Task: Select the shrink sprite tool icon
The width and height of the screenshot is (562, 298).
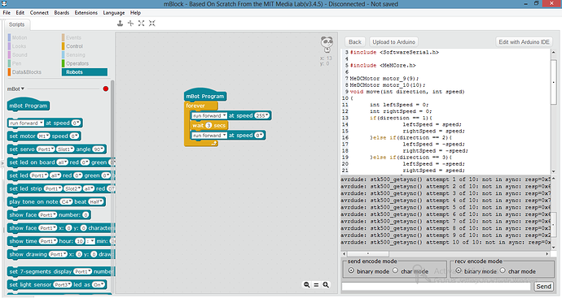Action: pyautogui.click(x=152, y=24)
